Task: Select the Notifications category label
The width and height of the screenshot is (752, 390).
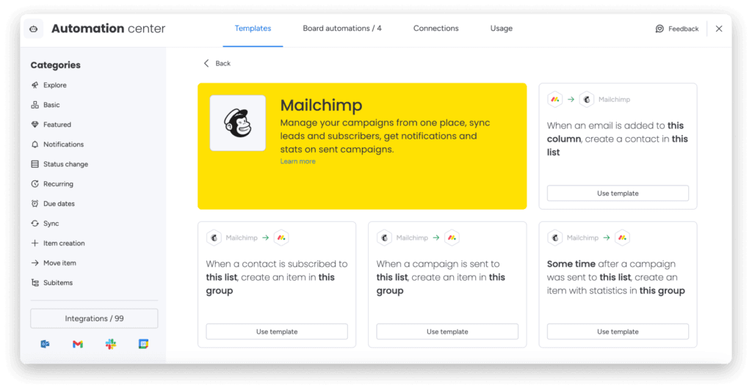Action: [63, 144]
